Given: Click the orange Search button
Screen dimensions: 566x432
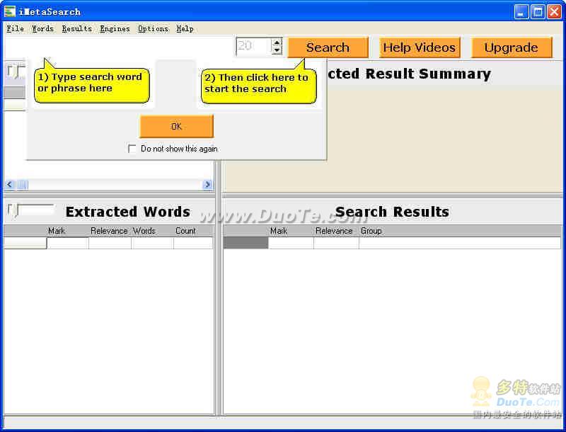Looking at the screenshot, I should coord(328,47).
